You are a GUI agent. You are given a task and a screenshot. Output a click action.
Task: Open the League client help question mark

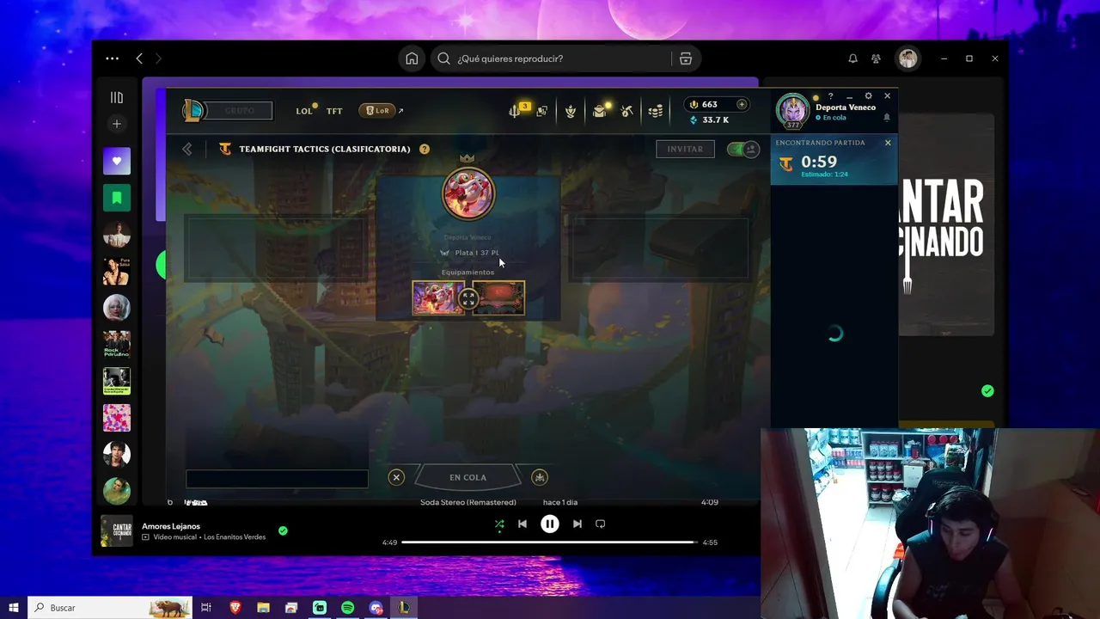click(830, 96)
